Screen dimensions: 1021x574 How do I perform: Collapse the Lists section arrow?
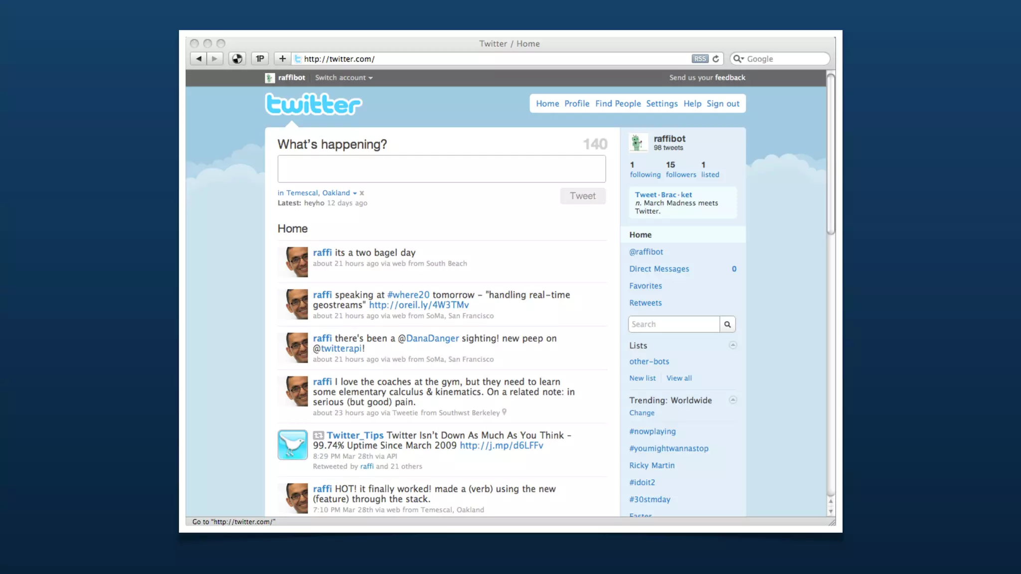pyautogui.click(x=733, y=345)
